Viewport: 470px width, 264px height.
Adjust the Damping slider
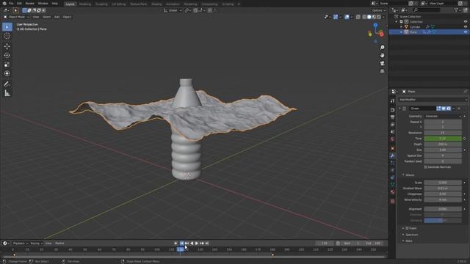[443, 220]
